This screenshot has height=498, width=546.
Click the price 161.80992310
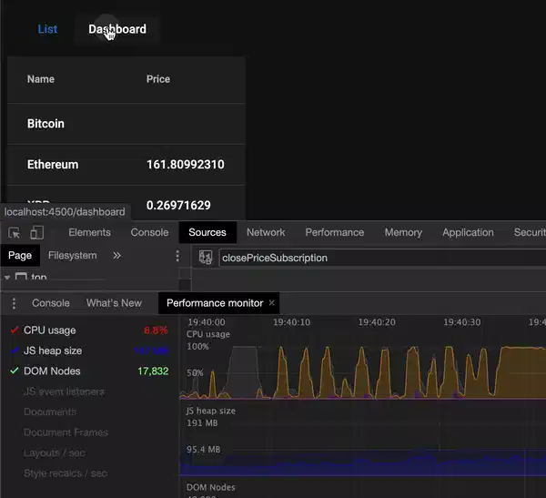pos(186,165)
